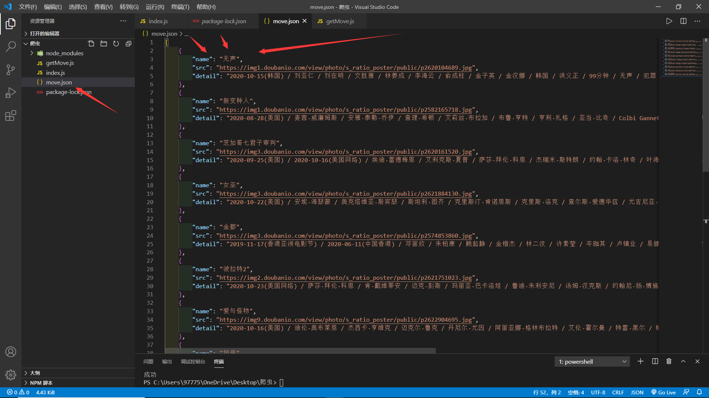Open the 编辑(E) menu
Image resolution: width=709 pixels, height=398 pixels.
(53, 7)
